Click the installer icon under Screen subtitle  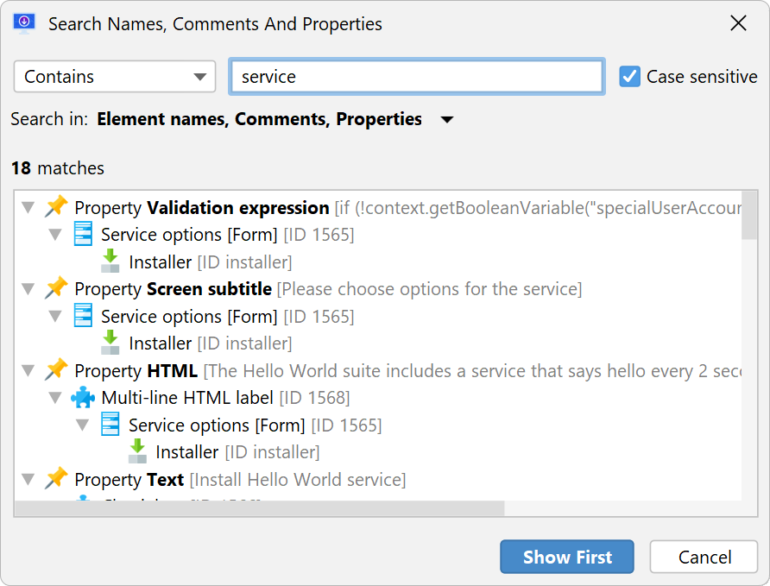110,343
